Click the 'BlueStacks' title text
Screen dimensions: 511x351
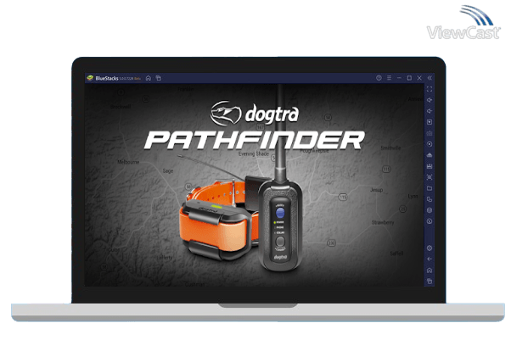[x=107, y=79]
